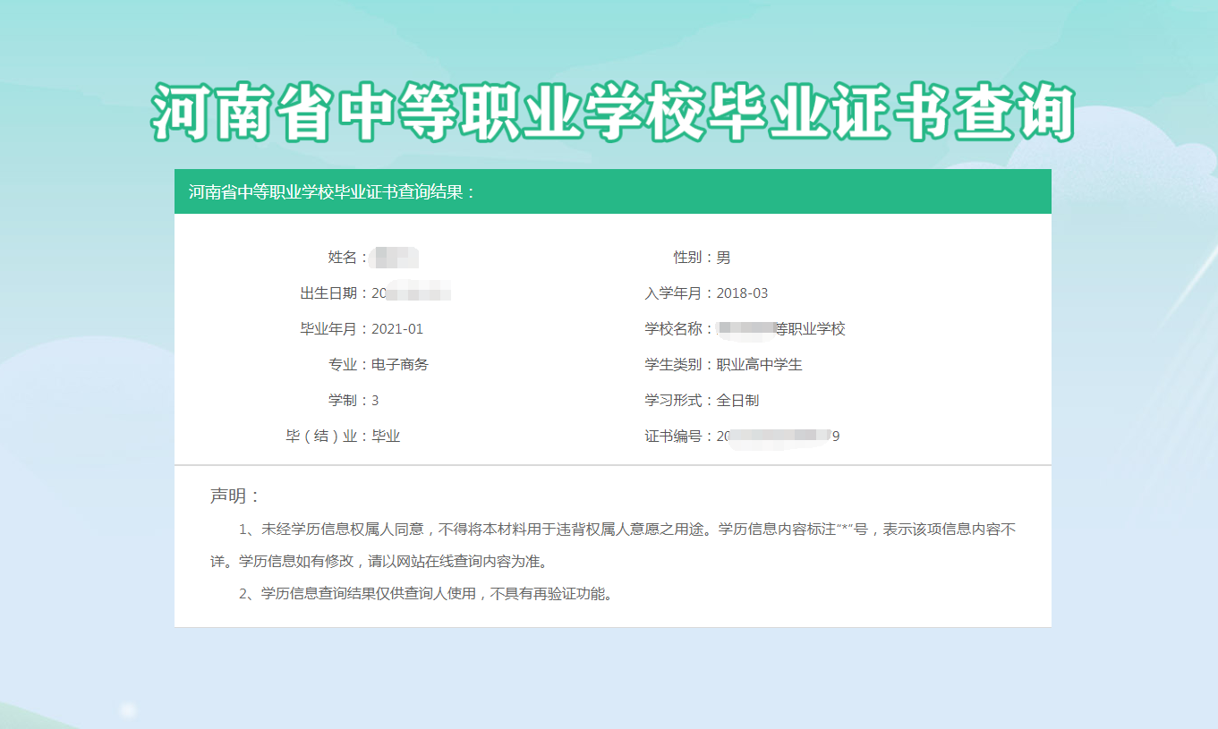Click the 专业 value 电子商务
Screen dimensions: 1218x729
click(x=402, y=364)
